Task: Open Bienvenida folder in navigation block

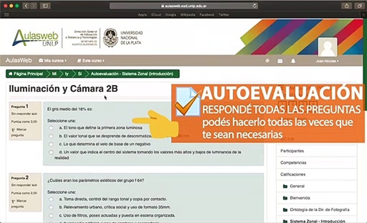Action: pos(300,198)
